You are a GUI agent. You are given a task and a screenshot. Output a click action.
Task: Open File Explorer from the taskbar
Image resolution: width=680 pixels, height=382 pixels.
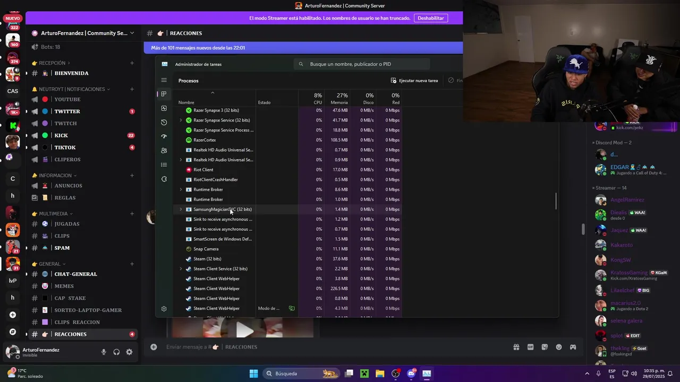380,374
